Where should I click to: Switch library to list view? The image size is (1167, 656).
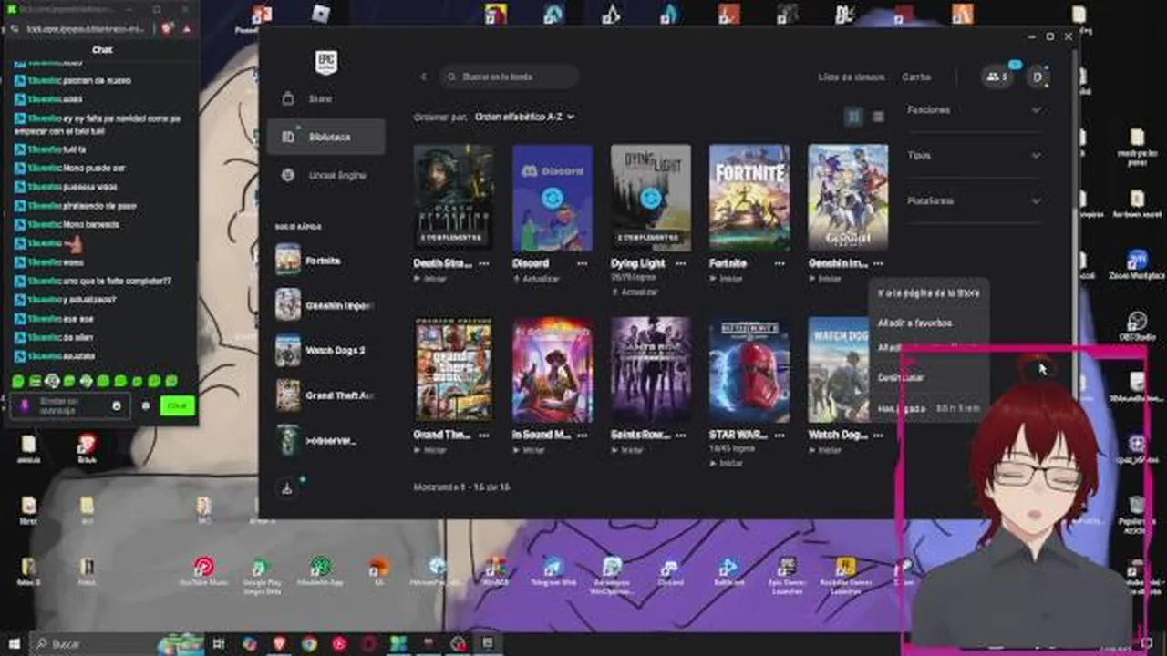point(878,117)
